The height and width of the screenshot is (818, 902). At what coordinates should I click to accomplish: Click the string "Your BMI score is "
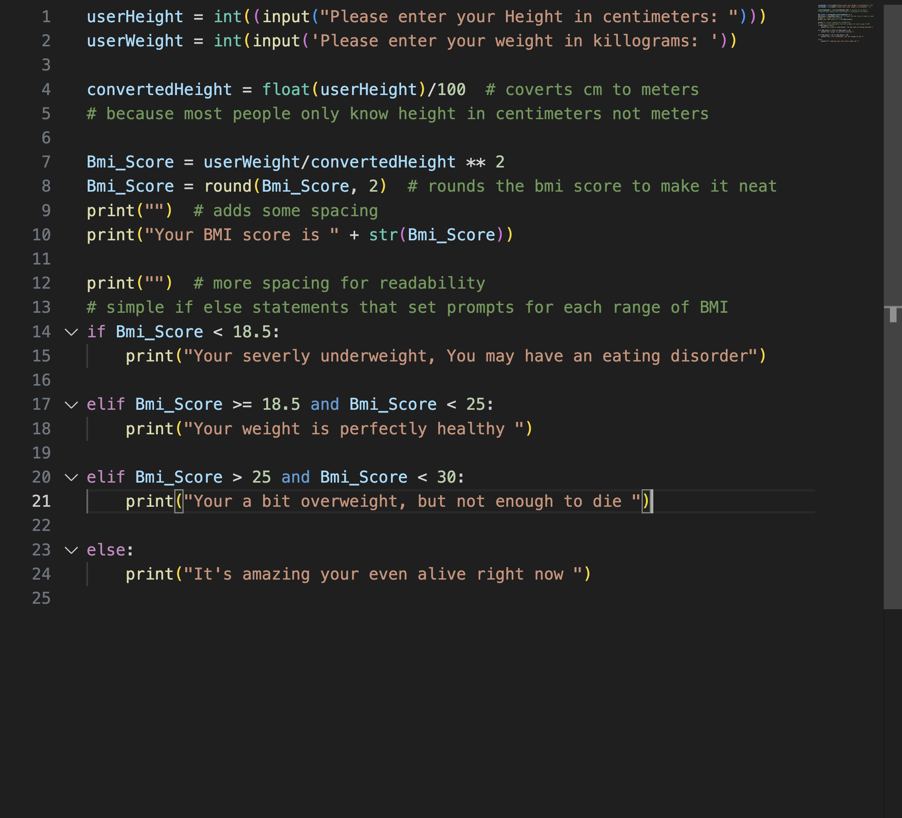point(242,235)
